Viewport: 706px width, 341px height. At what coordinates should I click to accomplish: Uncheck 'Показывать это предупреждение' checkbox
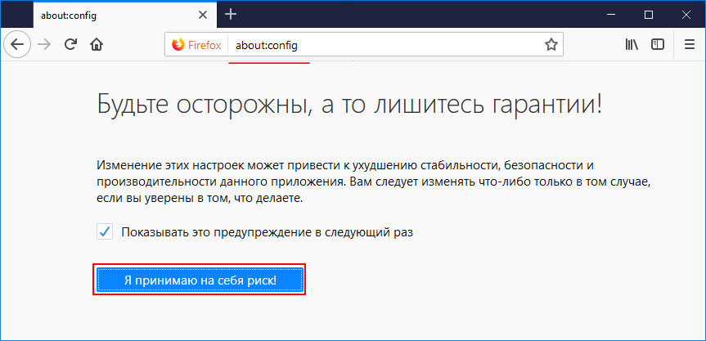pos(105,232)
